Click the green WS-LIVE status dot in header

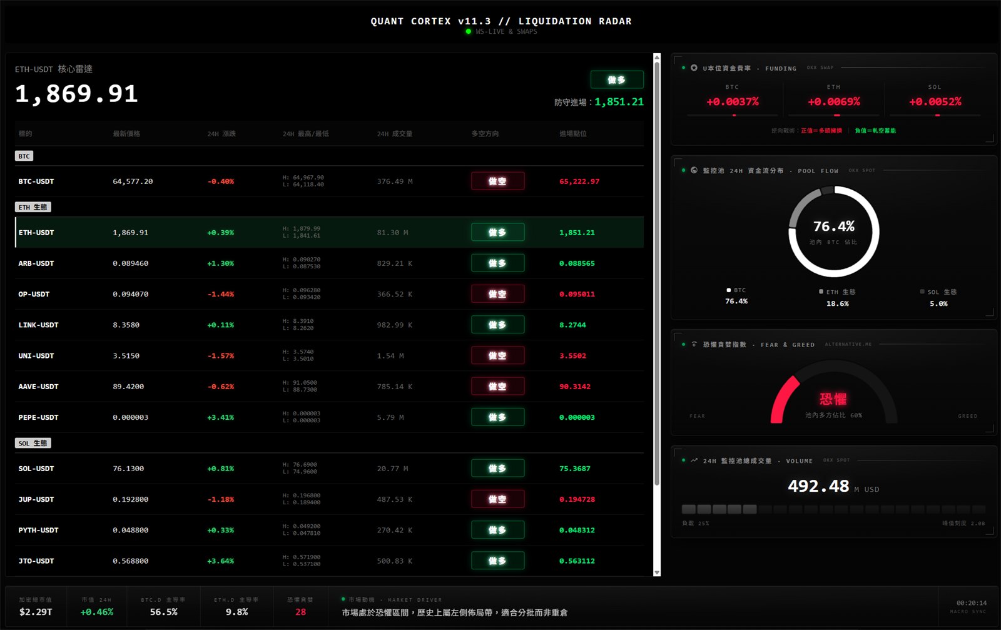coord(469,31)
